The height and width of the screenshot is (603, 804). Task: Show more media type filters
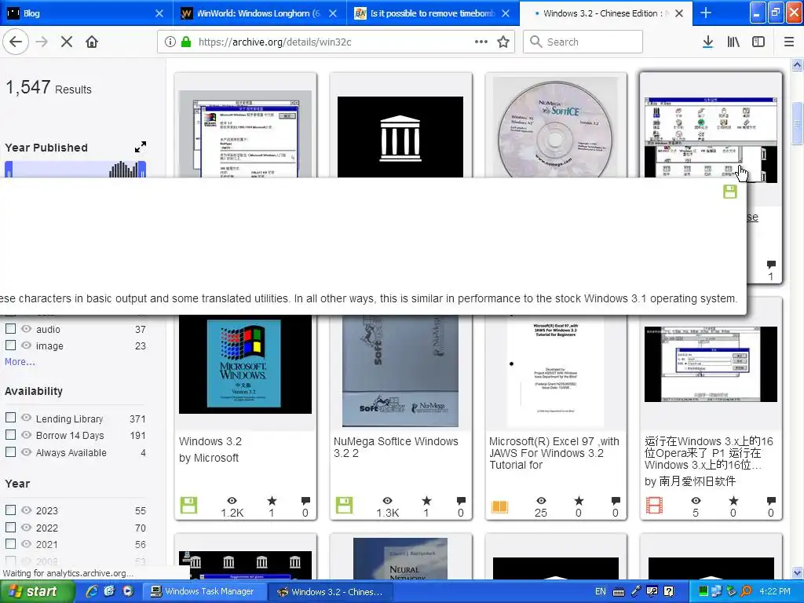(x=20, y=361)
